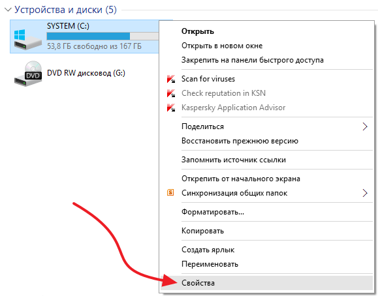Click the SYSTEM (C:) drive icon
Image resolution: width=378 pixels, height=296 pixels.
pos(27,39)
